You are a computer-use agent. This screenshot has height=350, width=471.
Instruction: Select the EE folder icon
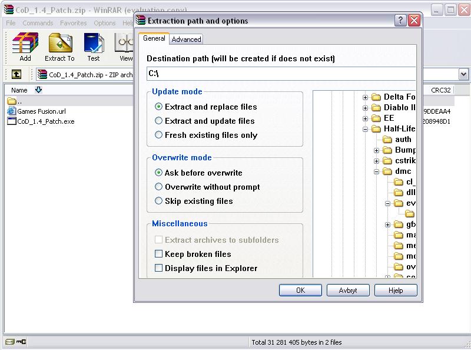(376, 118)
